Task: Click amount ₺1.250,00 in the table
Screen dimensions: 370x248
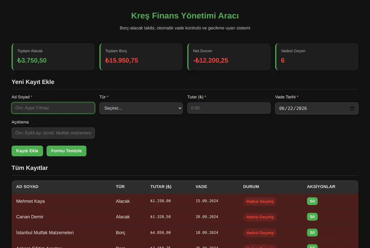Action: [x=160, y=201]
